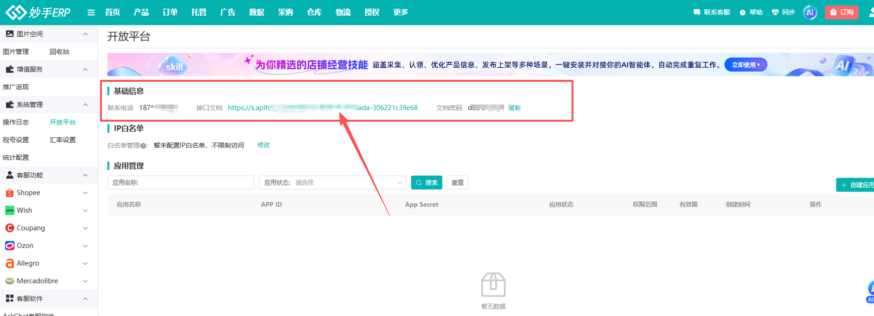874x316 pixels.
Task: Open the 广告 top menu
Action: [228, 12]
